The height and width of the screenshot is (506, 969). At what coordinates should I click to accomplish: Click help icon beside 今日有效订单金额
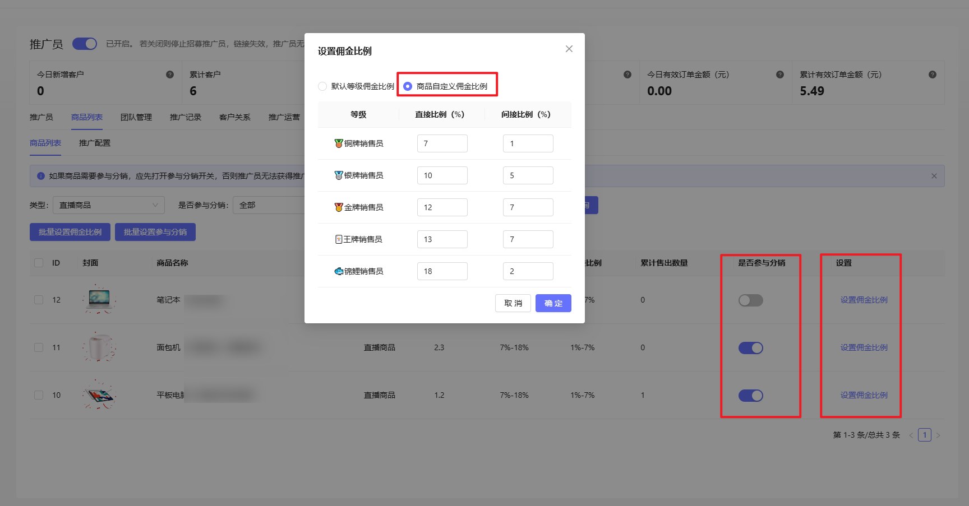779,75
